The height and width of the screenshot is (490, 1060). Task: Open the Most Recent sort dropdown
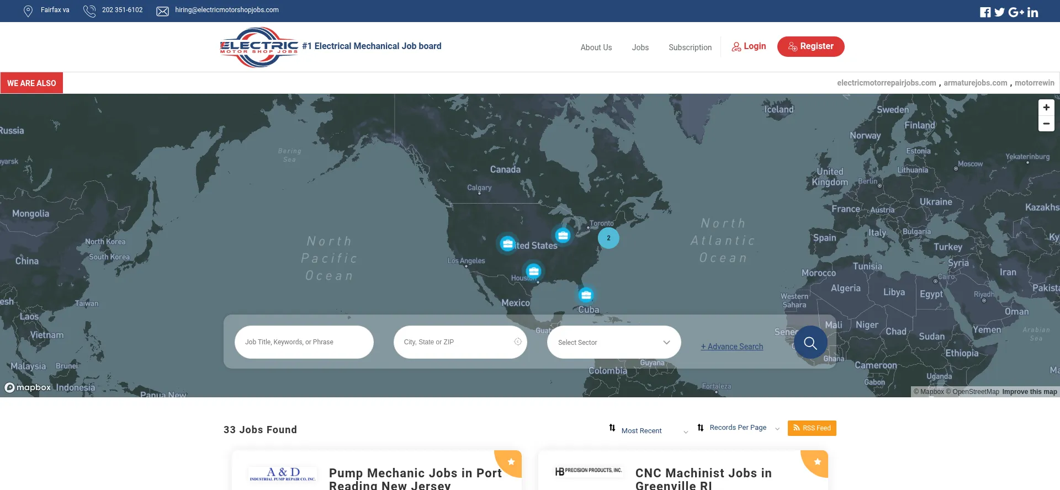(648, 430)
